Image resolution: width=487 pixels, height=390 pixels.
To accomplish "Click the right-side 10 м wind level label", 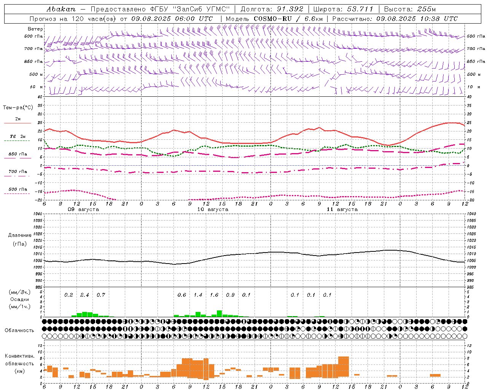I will point(474,87).
